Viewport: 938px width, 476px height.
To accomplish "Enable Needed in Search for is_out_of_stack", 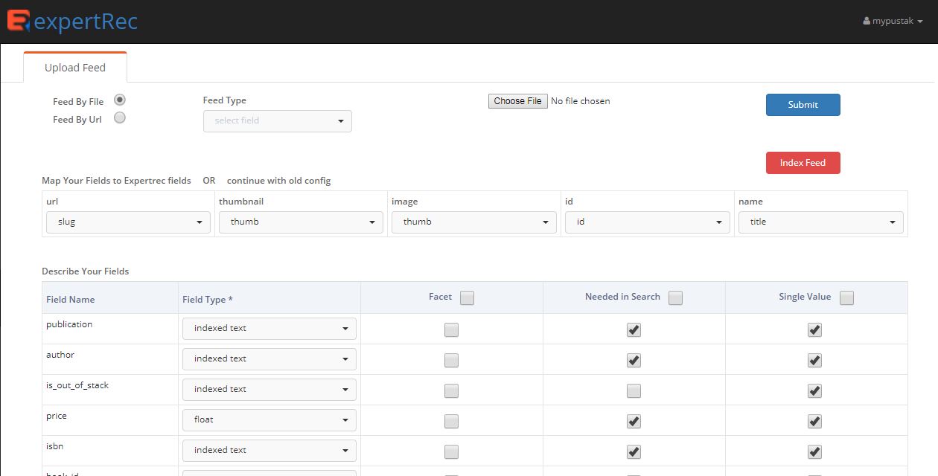I will point(634,390).
